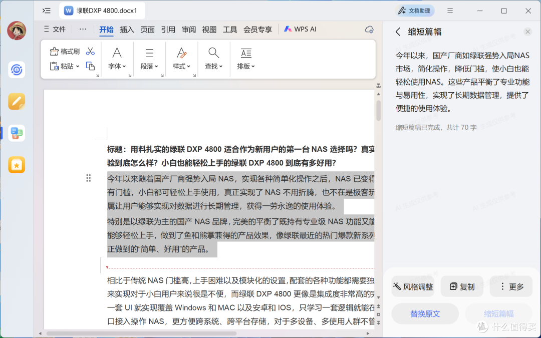Switch to the 工具 tab
The image size is (541, 338).
[x=230, y=30]
